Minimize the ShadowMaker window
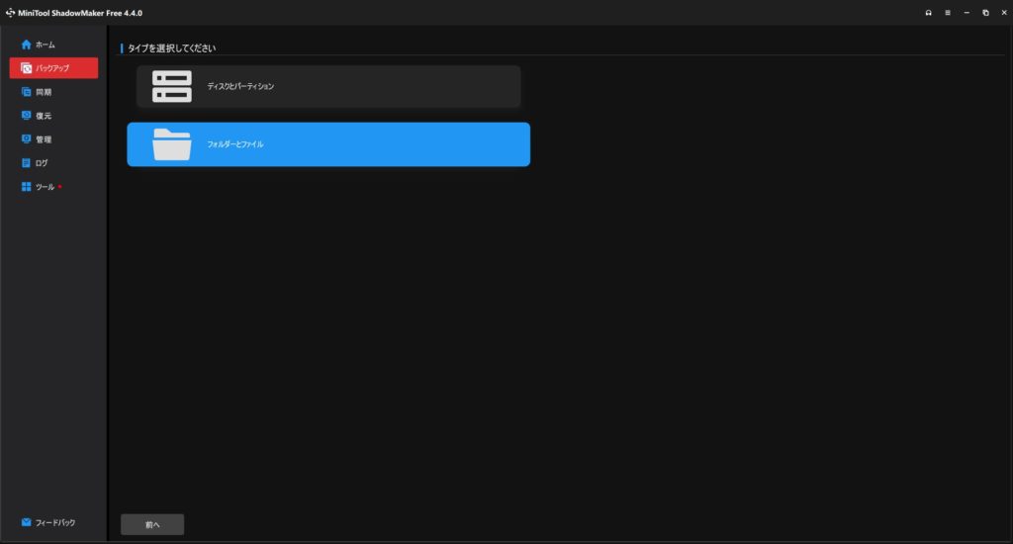Viewport: 1013px width, 544px height. click(x=967, y=13)
